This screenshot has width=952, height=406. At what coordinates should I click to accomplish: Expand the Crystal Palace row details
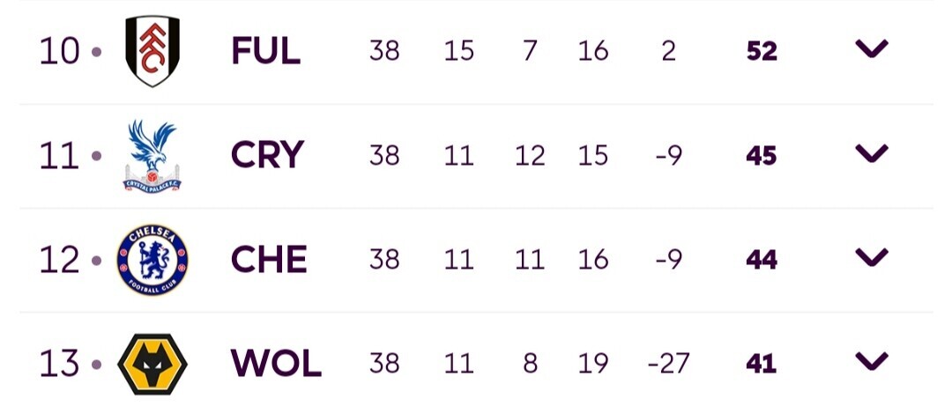(872, 153)
